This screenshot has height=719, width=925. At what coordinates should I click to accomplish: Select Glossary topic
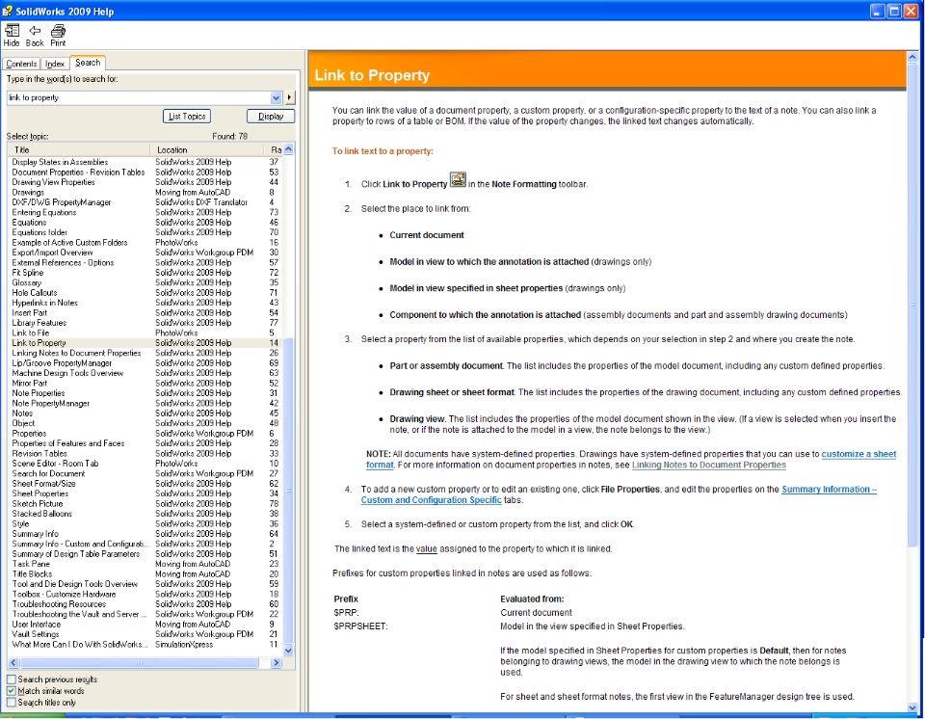[27, 282]
